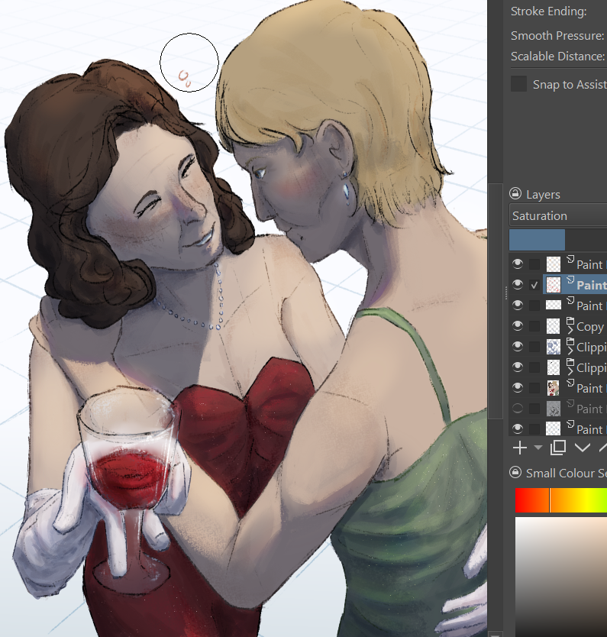Add a new layer with plus icon

coord(520,448)
